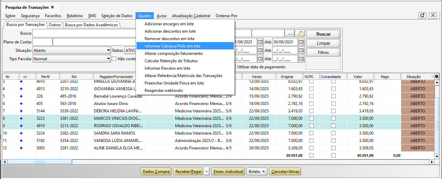The height and width of the screenshot is (179, 442).
Task: Click the left arrow of the horizontal scrollbar
Action: click(x=4, y=162)
